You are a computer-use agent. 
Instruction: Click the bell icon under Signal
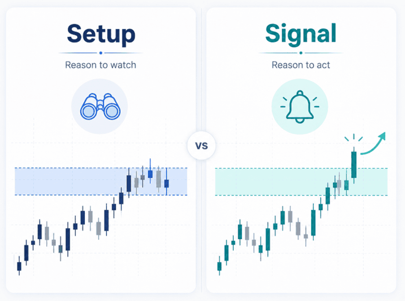(300, 106)
